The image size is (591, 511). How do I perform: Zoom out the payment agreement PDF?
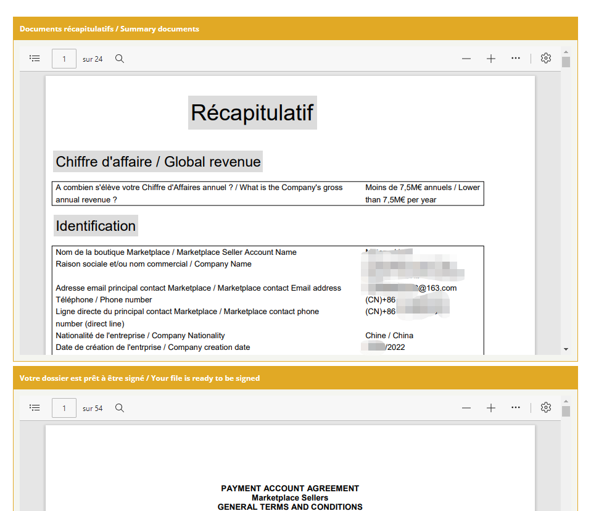[x=466, y=408]
